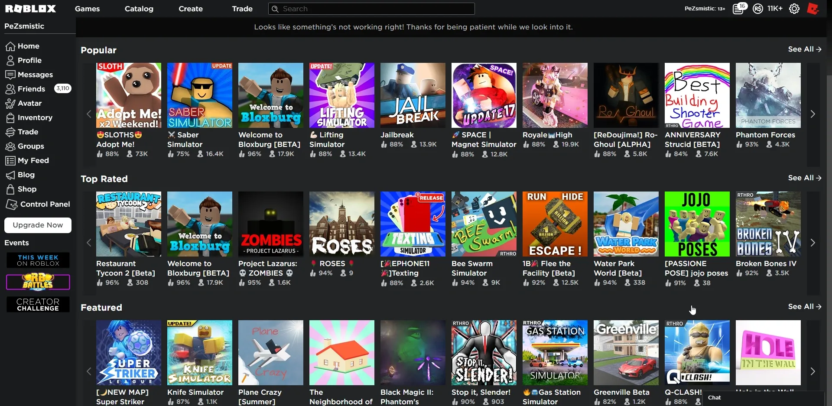The image size is (832, 406).
Task: Open Catalog in top navigation
Action: click(x=139, y=9)
